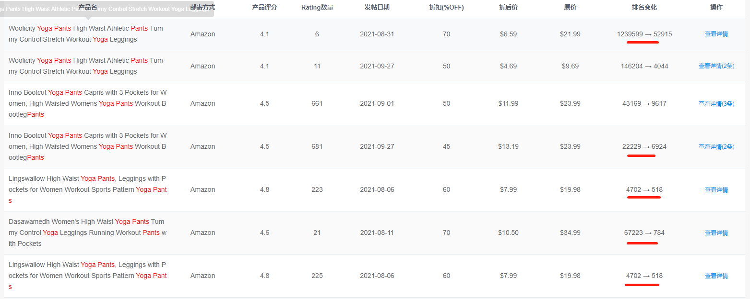Open 查看详情(2条) for Woolicity row dated 2021-09-27
Image resolution: width=750 pixels, height=299 pixels.
(x=716, y=66)
